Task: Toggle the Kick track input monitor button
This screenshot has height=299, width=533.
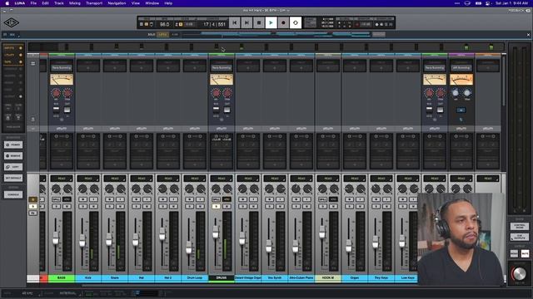Action: (x=93, y=199)
